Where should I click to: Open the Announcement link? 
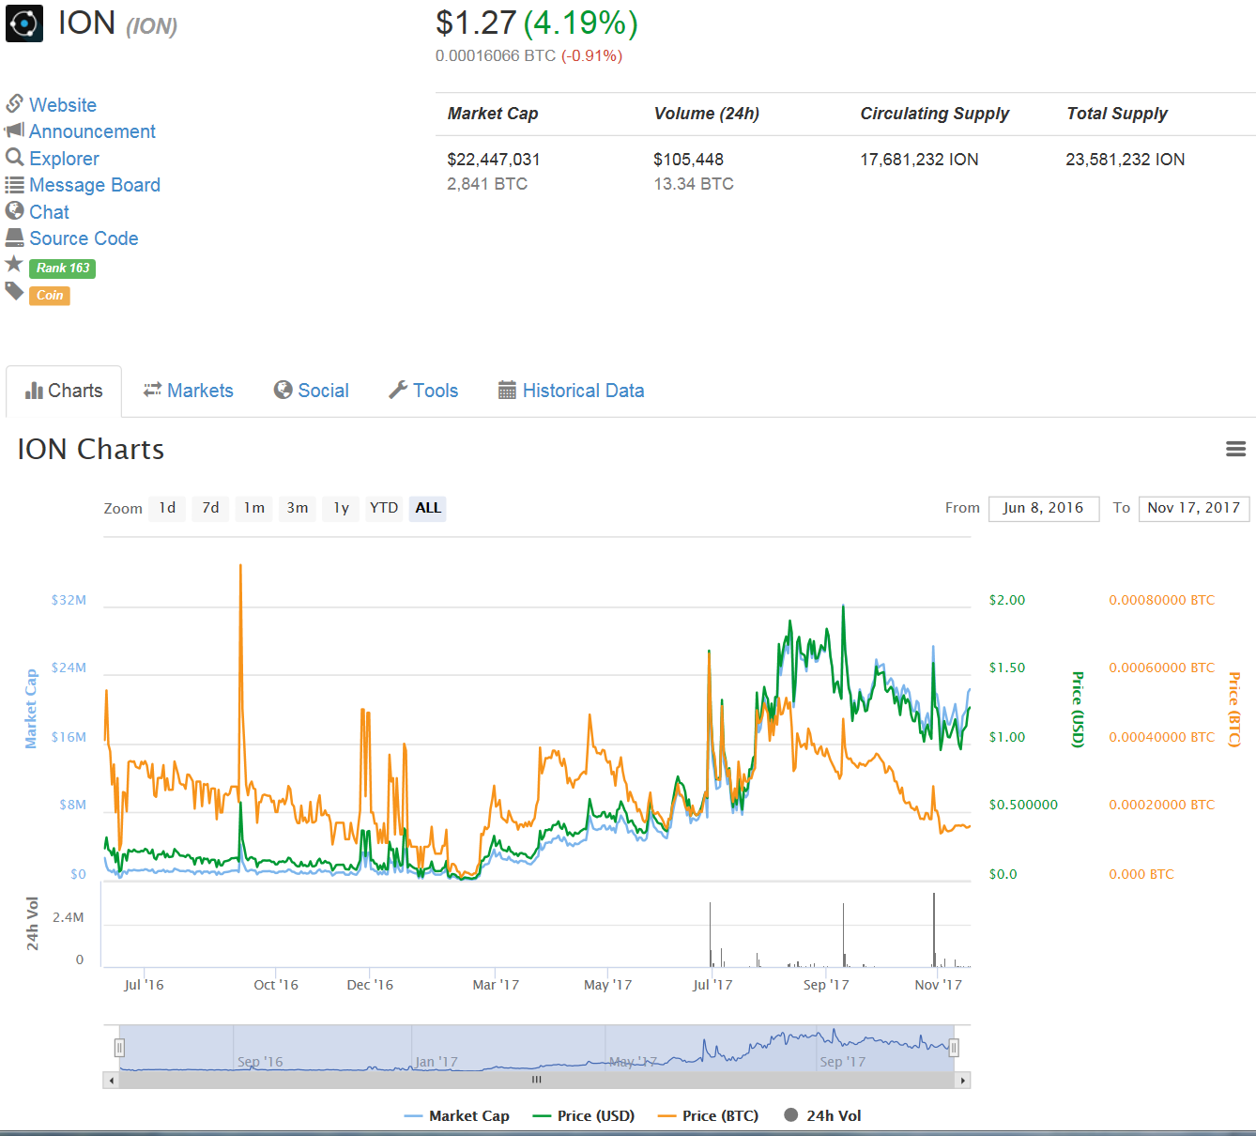[x=92, y=131]
